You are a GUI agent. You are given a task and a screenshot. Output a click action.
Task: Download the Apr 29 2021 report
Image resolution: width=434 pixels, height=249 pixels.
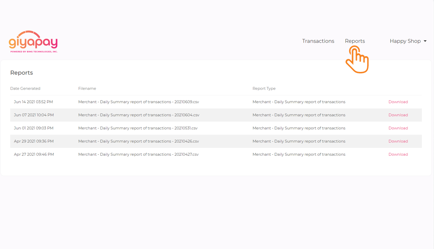pyautogui.click(x=398, y=141)
